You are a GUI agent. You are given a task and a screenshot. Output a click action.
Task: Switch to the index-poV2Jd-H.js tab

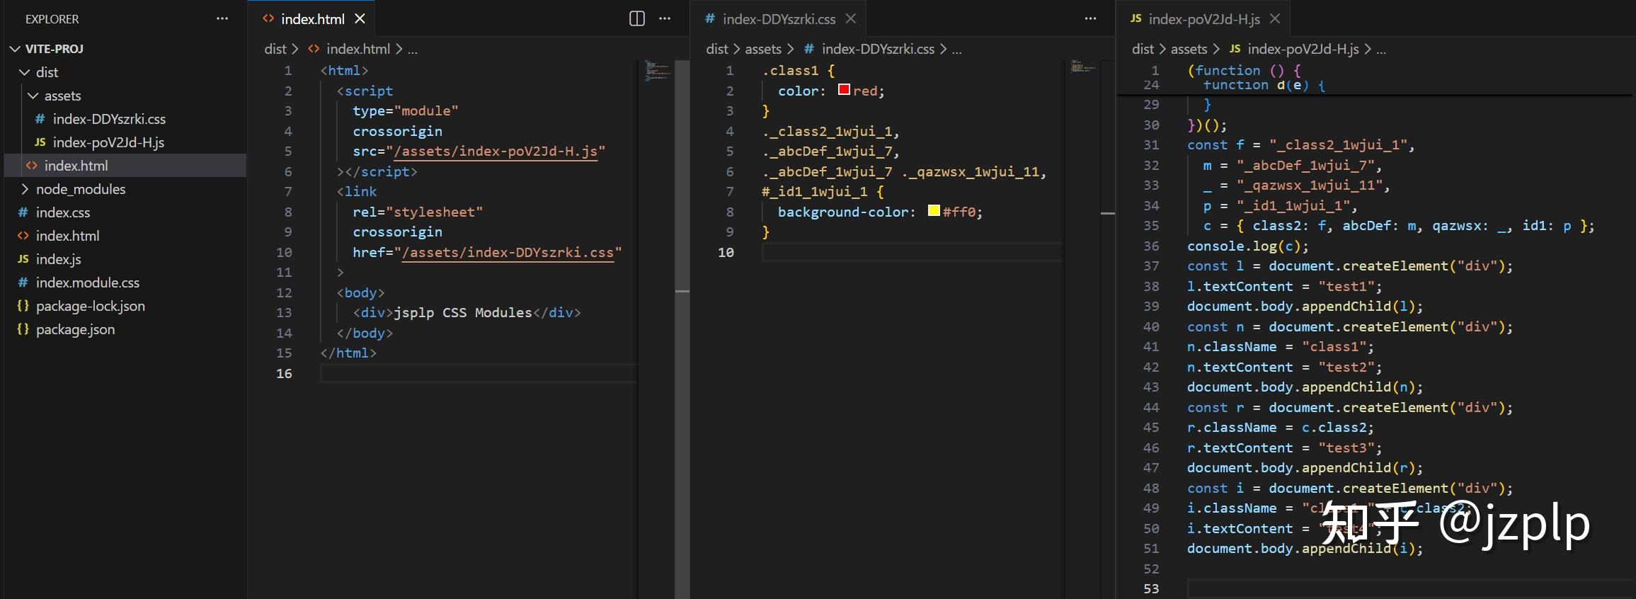[x=1204, y=19]
